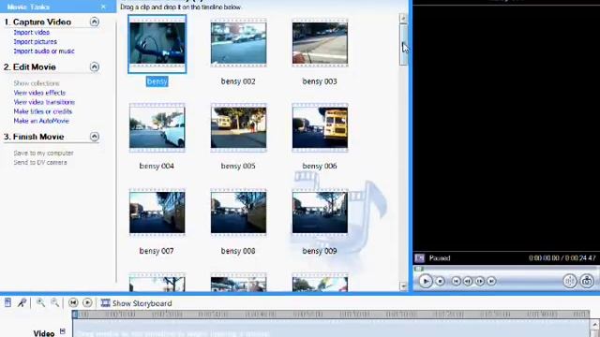
Task: Select the bensy 008 clip
Action: 238,212
